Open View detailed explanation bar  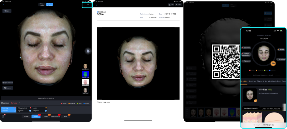click(46, 98)
